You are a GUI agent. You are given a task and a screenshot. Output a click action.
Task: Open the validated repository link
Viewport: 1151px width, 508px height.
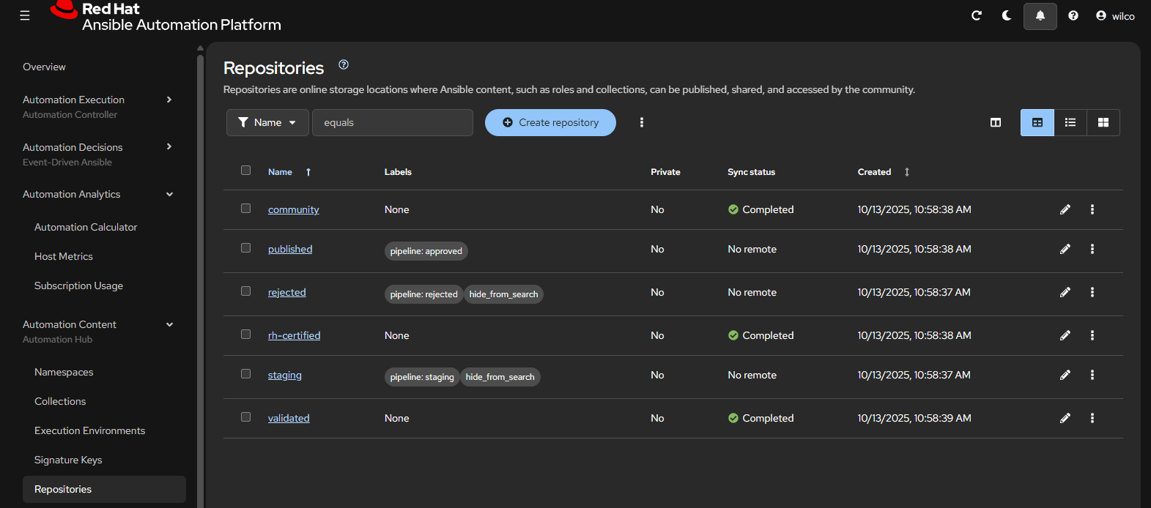[289, 418]
